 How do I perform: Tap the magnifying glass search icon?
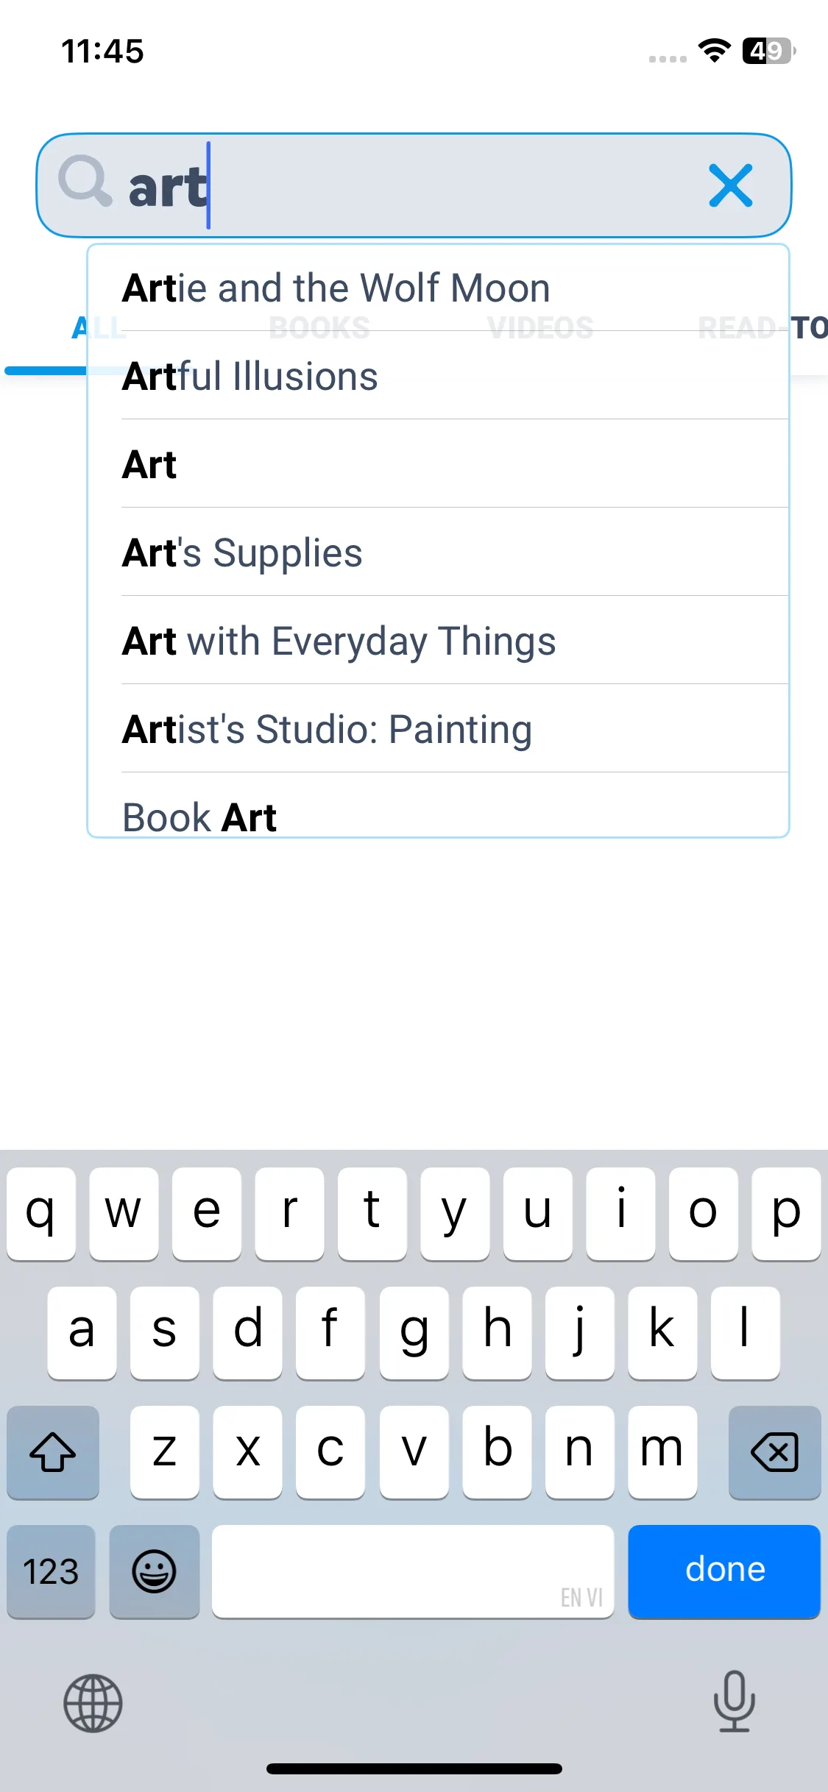click(x=85, y=182)
